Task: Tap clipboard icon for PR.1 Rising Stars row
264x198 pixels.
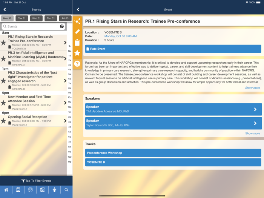Action: coord(9,47)
